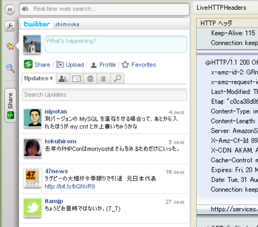258x227 pixels.
Task: Open the Profile link
Action: [x=108, y=65]
